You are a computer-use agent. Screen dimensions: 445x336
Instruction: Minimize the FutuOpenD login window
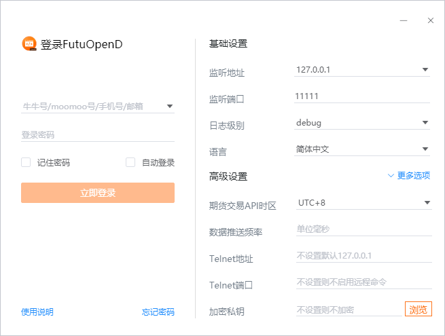(x=404, y=20)
